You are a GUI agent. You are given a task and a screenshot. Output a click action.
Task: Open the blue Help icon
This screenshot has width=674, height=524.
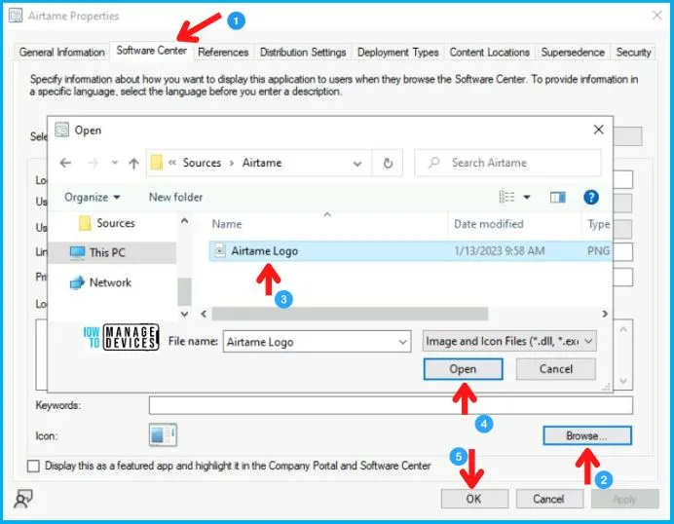591,198
